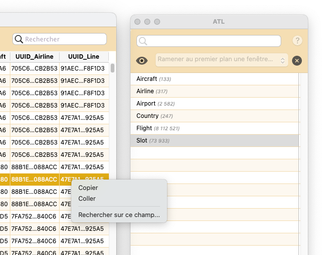327x255 pixels.
Task: Click the highlighted 88B1E...088ACC cell in selected row
Action: [x=34, y=180]
